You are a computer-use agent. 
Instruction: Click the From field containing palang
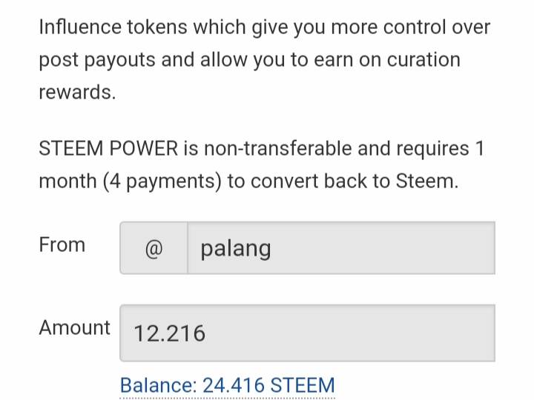340,248
